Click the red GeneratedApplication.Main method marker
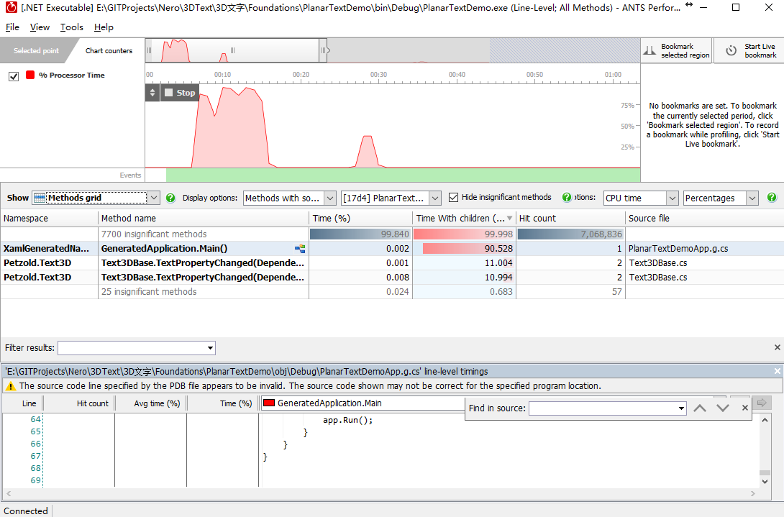Image resolution: width=784 pixels, height=517 pixels. coord(268,403)
